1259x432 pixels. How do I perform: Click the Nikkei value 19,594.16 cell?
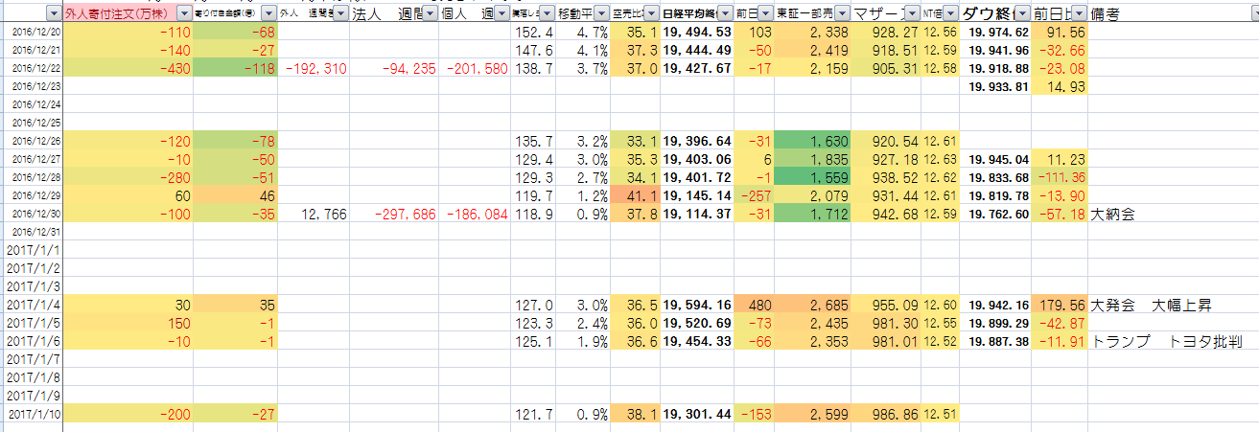696,306
